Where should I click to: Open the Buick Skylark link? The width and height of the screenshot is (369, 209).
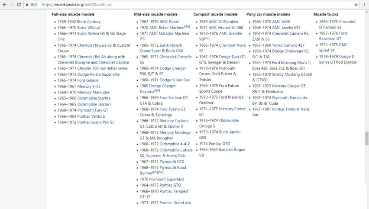coord(171,45)
